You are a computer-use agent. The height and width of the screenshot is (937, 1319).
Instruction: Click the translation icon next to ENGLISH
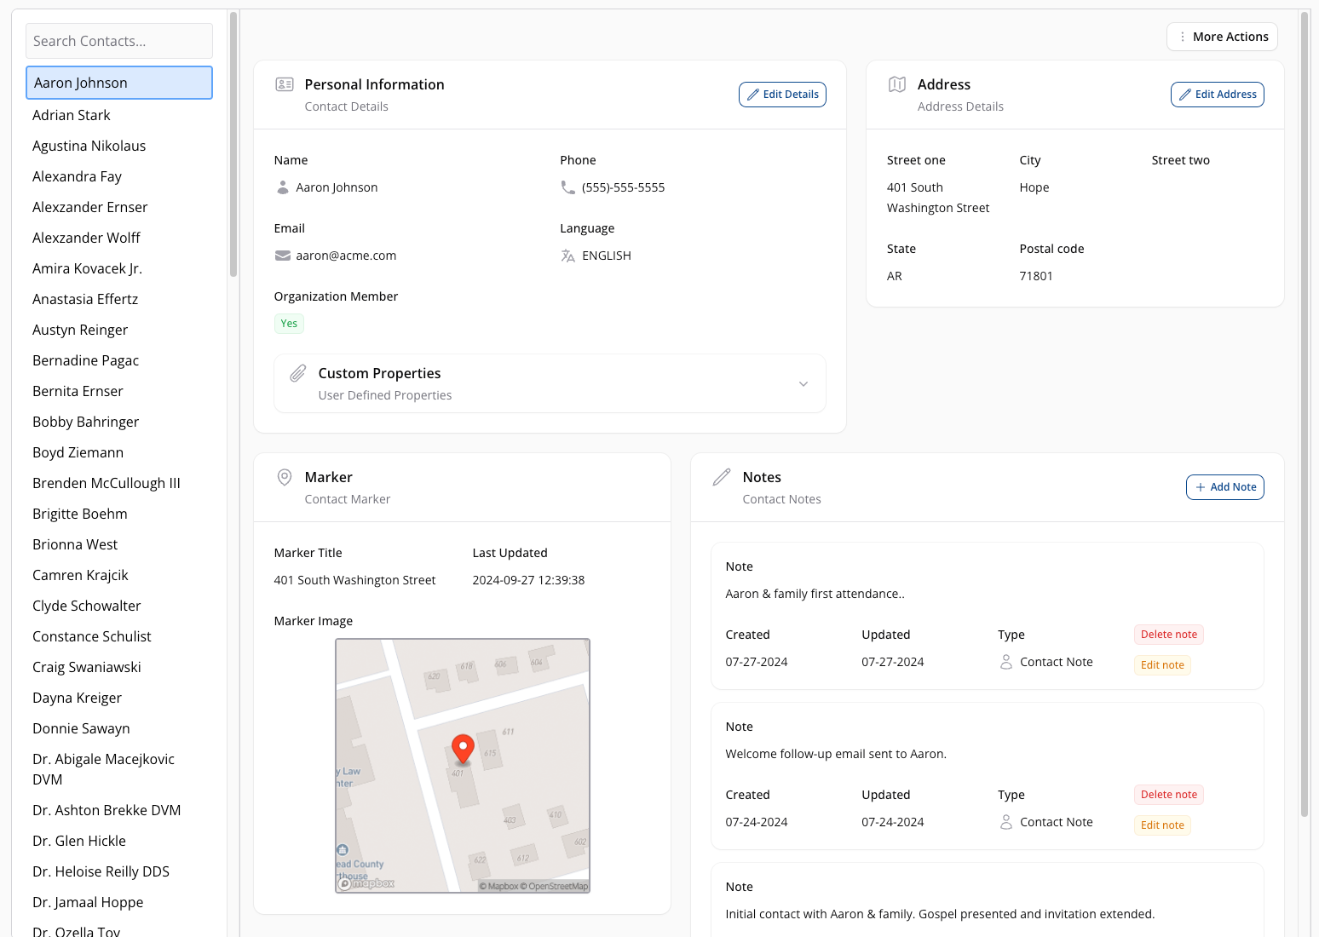pyautogui.click(x=567, y=256)
